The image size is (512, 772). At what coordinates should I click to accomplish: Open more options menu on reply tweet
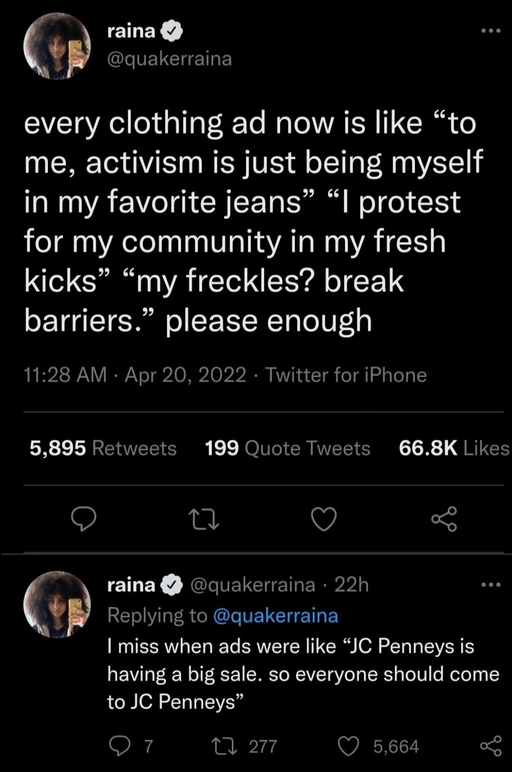point(491,585)
